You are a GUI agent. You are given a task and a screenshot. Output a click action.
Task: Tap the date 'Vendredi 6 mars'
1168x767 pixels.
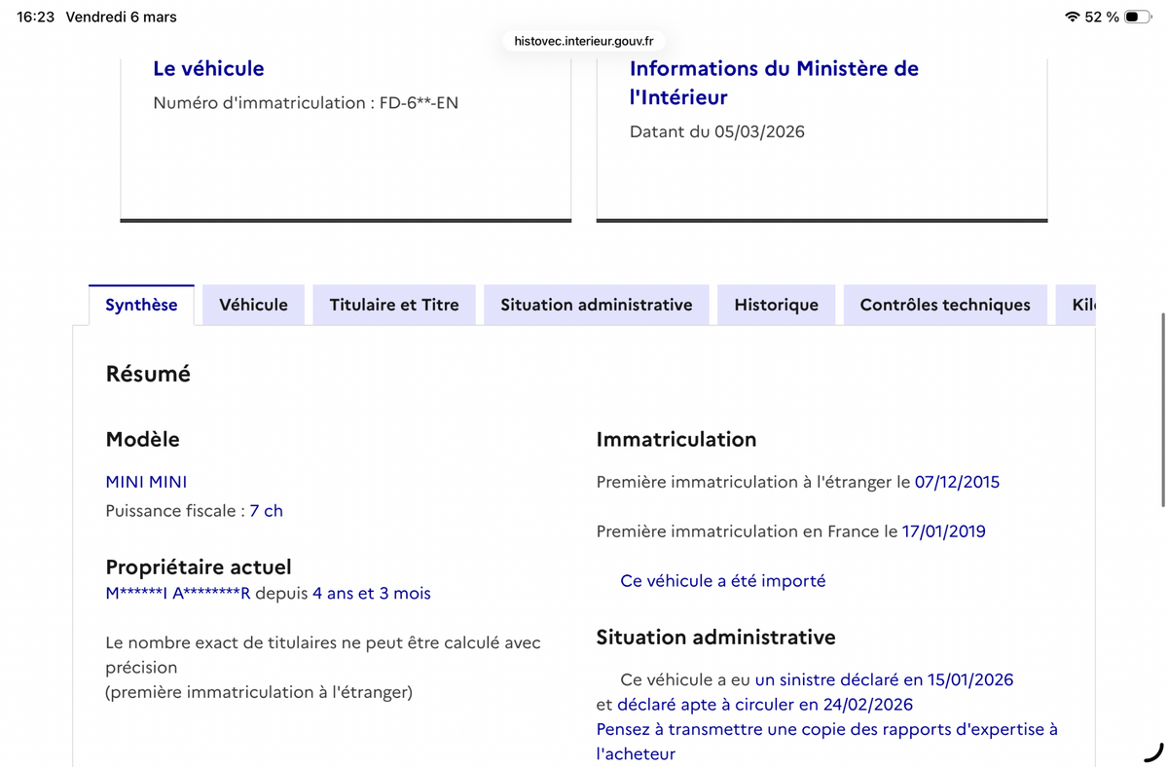click(122, 17)
